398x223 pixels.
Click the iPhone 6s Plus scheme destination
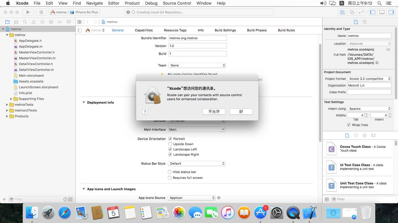click(x=84, y=12)
